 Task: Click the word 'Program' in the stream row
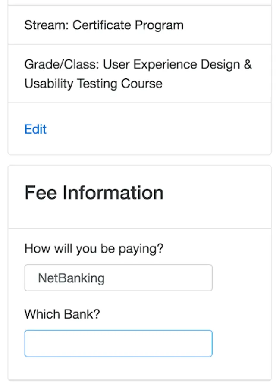tap(159, 25)
